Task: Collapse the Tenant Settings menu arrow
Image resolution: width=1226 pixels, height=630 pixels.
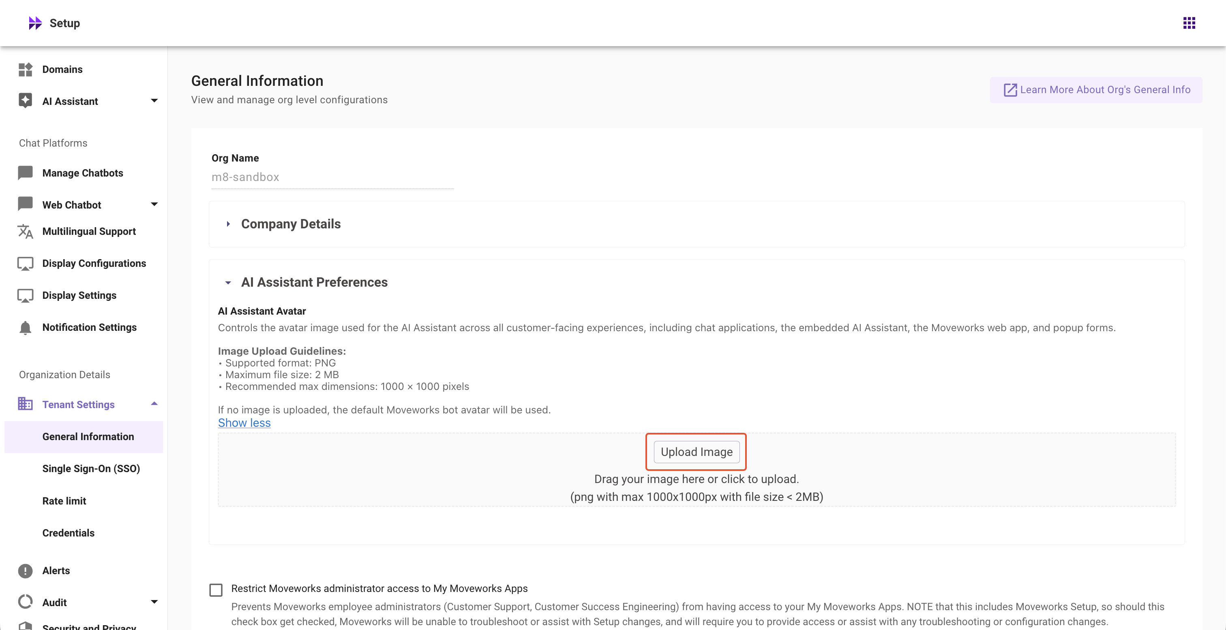Action: point(154,404)
